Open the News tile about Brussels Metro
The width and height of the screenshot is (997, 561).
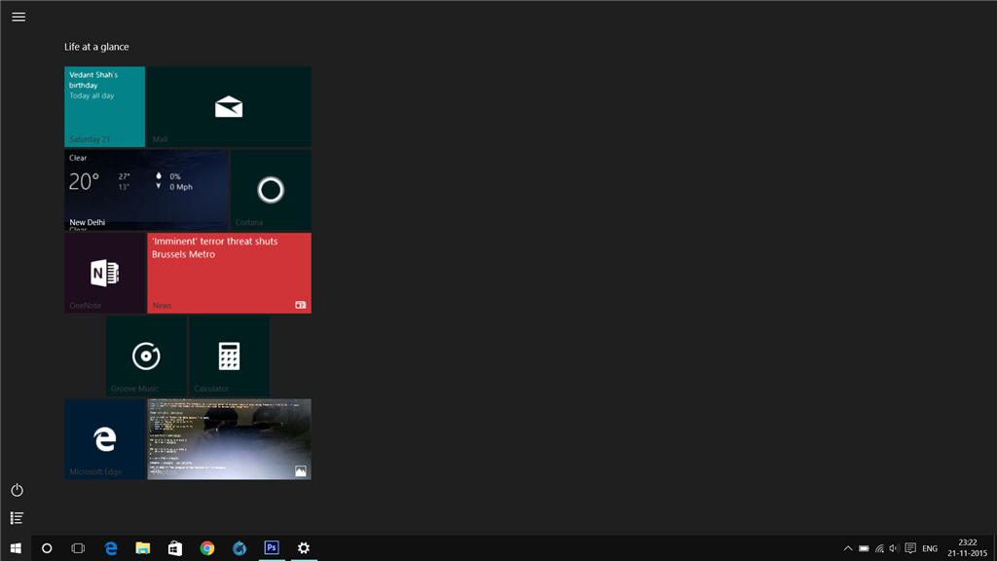[229, 273]
